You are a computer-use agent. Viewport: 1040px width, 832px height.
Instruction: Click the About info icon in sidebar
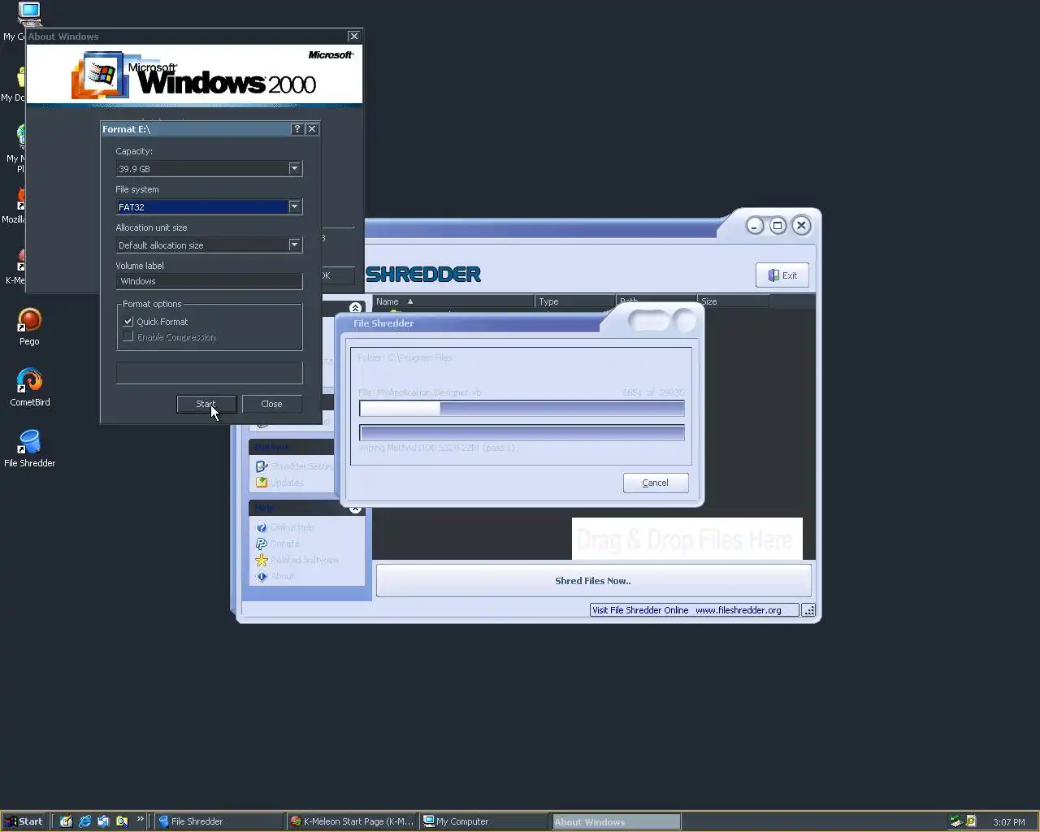click(x=262, y=576)
